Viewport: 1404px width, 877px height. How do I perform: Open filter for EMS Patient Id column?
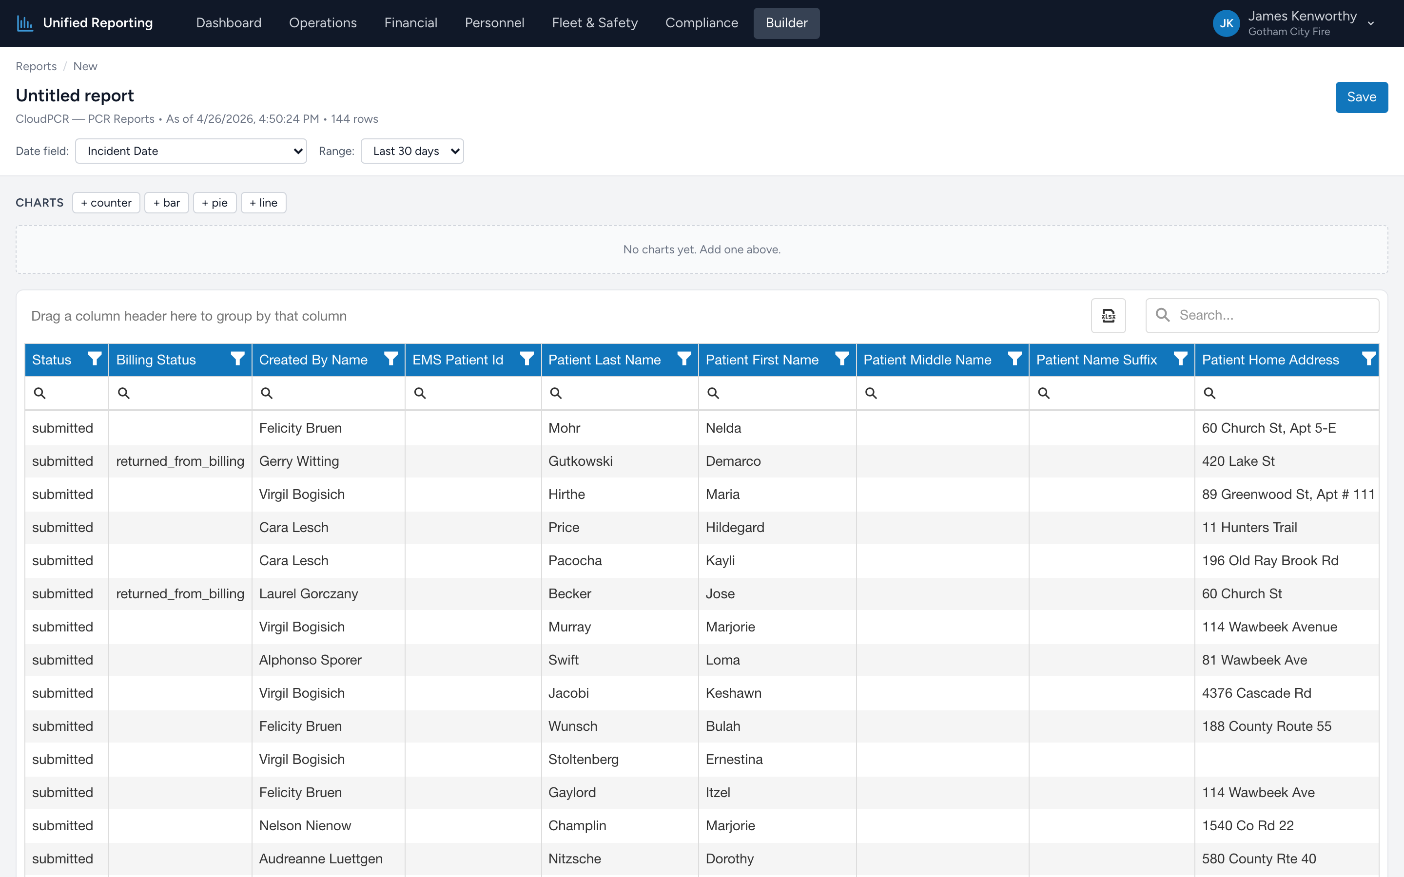click(x=527, y=359)
